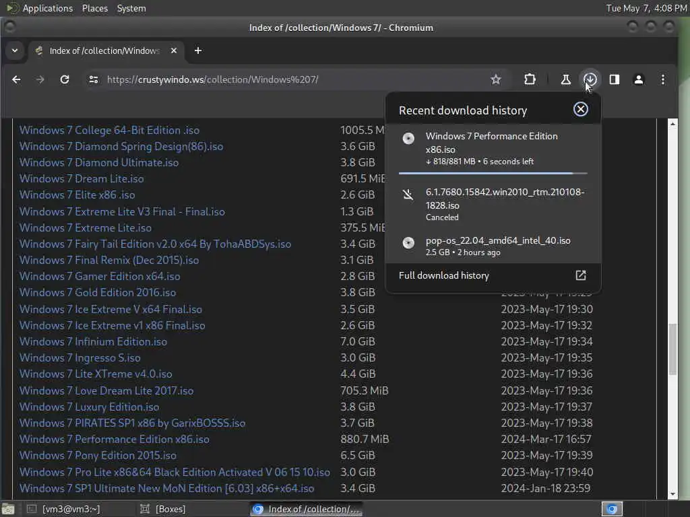Click the Performance Edition download file icon

click(408, 139)
